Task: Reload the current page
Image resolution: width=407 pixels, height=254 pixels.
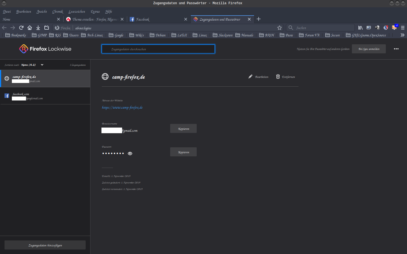Action: [21, 28]
